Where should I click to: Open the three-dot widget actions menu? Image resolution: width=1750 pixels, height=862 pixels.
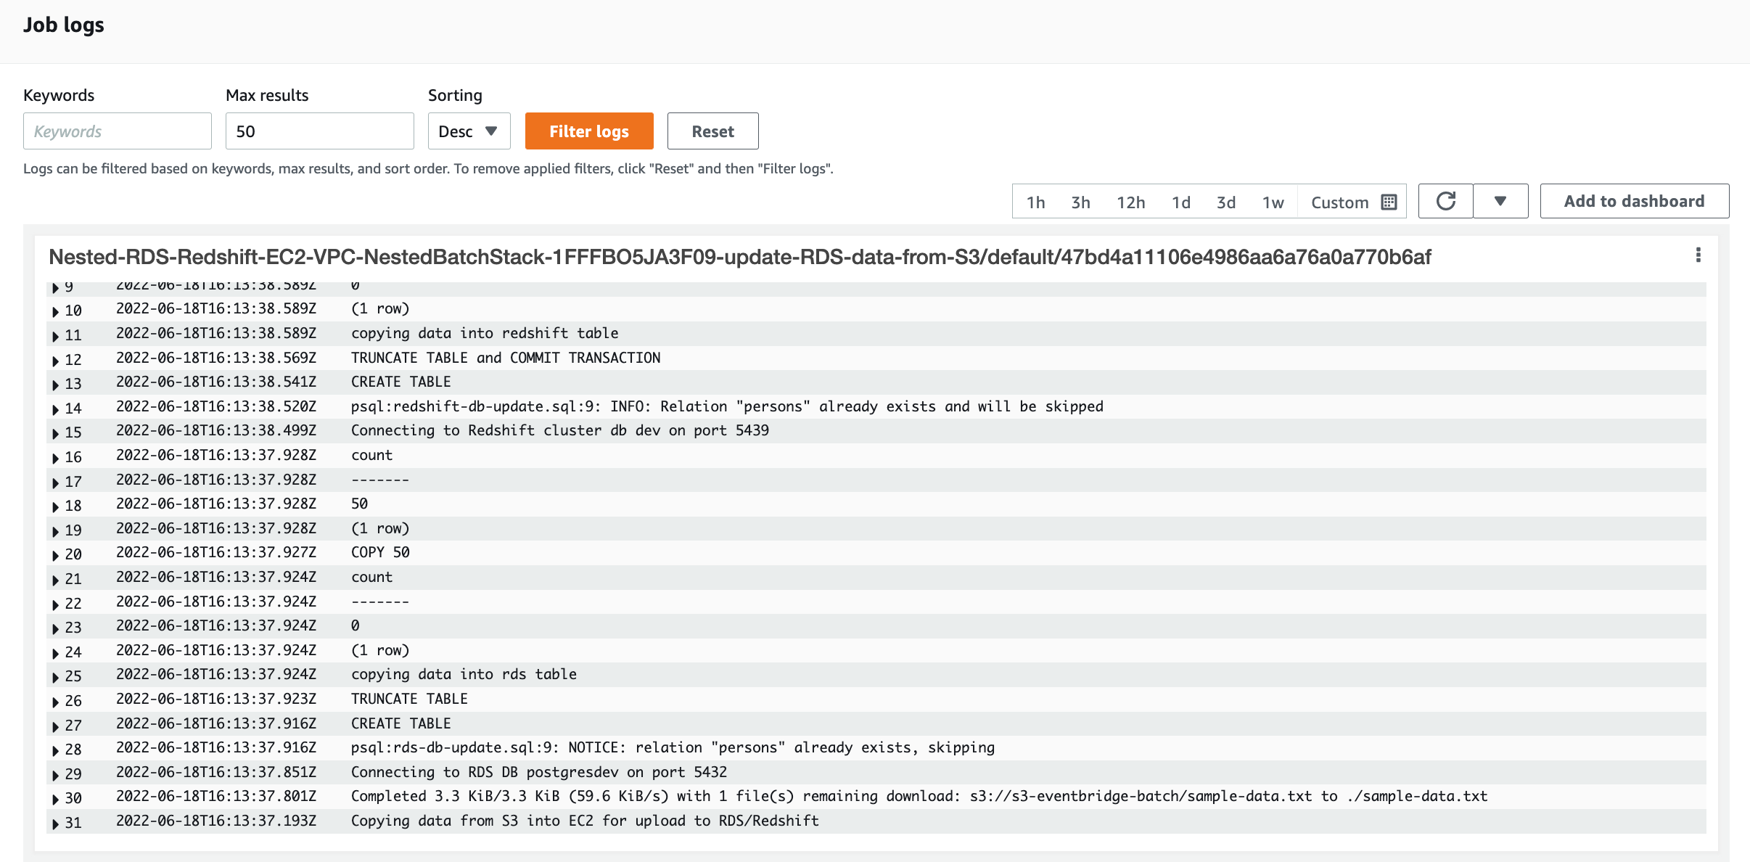point(1698,255)
